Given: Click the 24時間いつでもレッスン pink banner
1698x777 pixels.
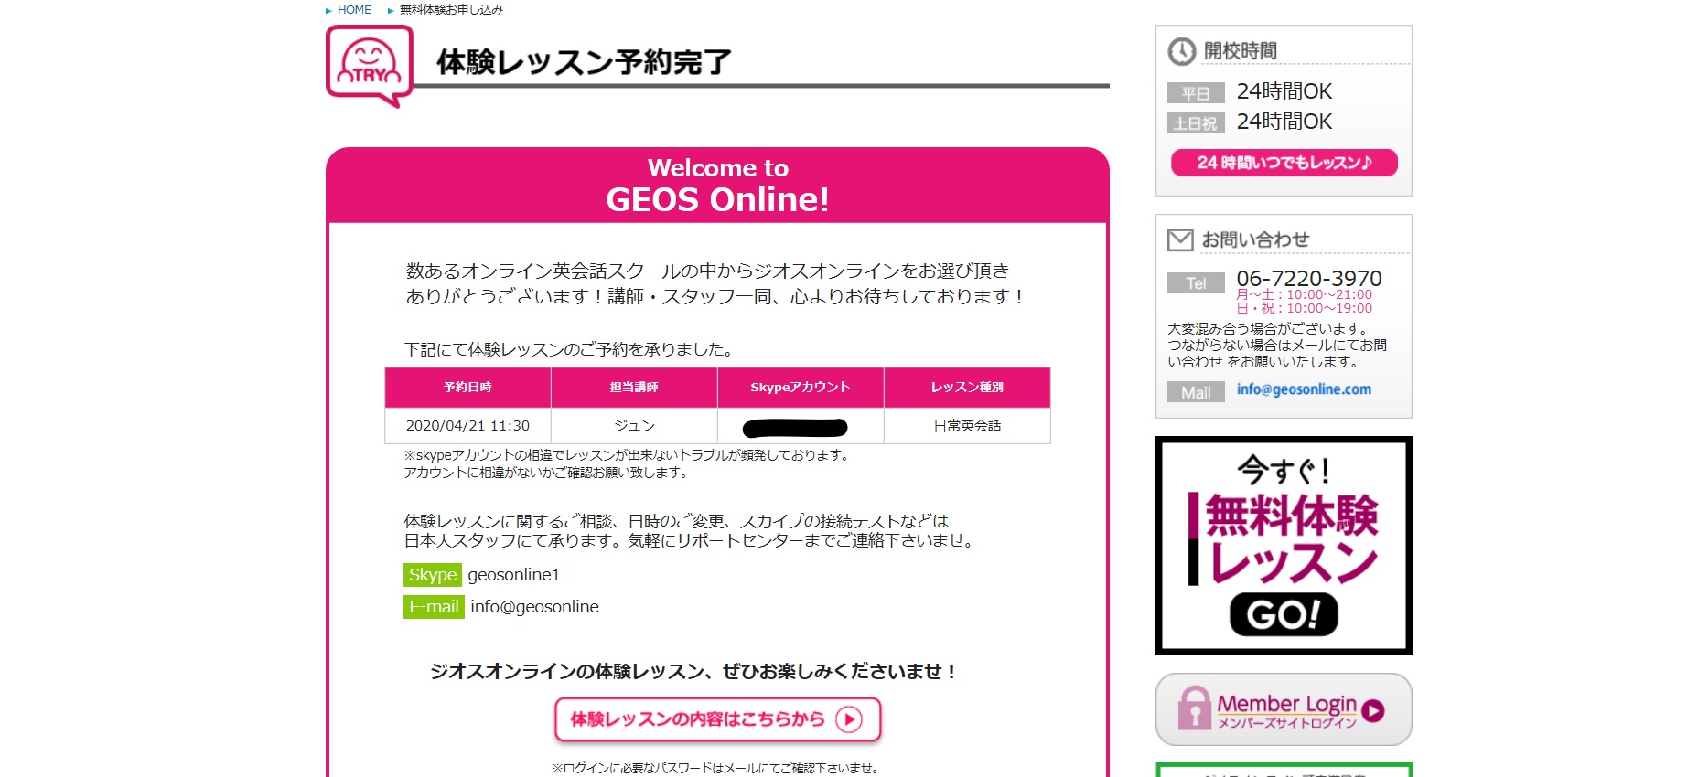Looking at the screenshot, I should pos(1284,163).
